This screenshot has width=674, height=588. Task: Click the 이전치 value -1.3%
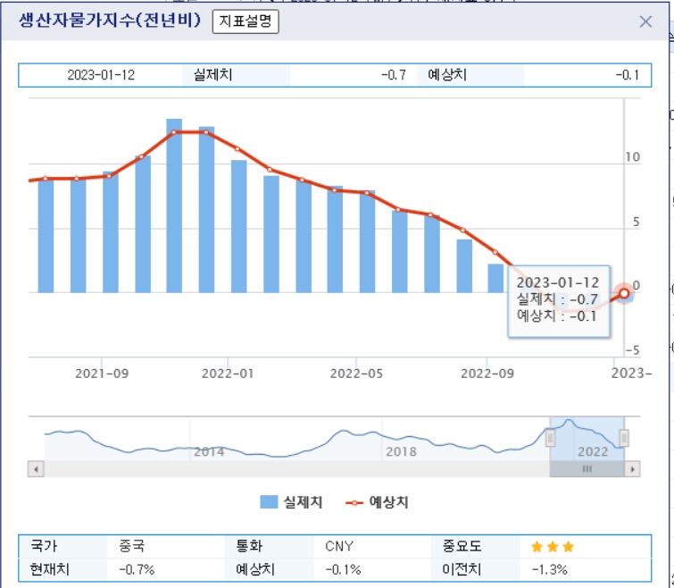[550, 569]
